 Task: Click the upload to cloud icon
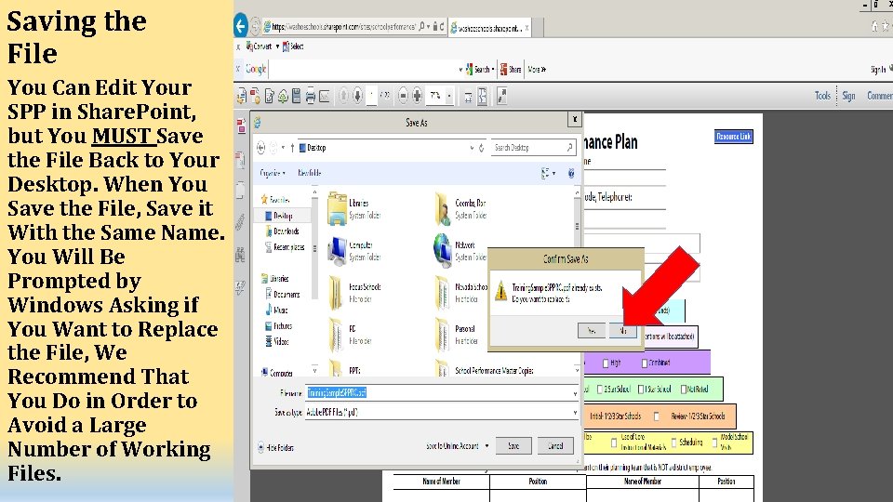click(x=283, y=96)
